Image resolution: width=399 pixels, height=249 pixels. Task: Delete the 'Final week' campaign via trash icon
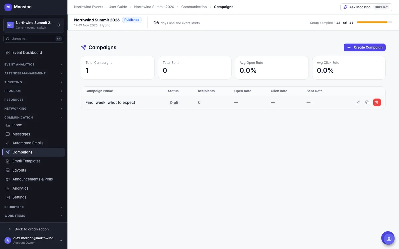coord(377,102)
